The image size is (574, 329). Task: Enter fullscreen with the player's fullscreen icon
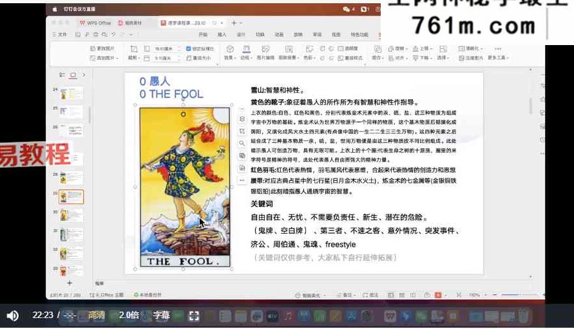pyautogui.click(x=194, y=316)
